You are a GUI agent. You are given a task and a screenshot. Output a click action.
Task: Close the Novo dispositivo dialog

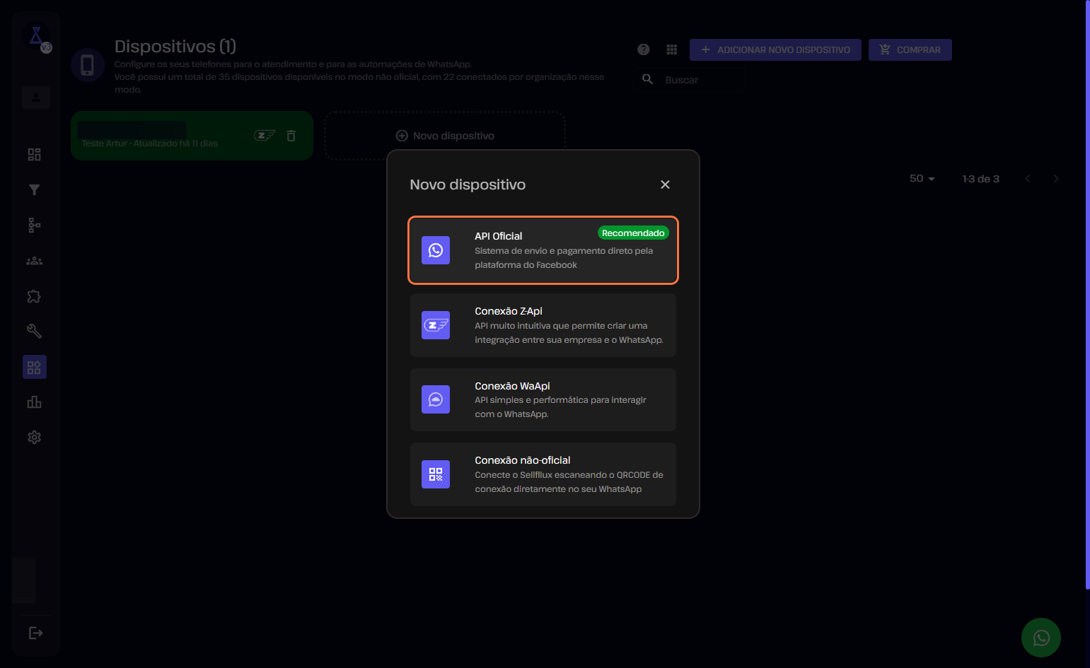click(x=665, y=184)
